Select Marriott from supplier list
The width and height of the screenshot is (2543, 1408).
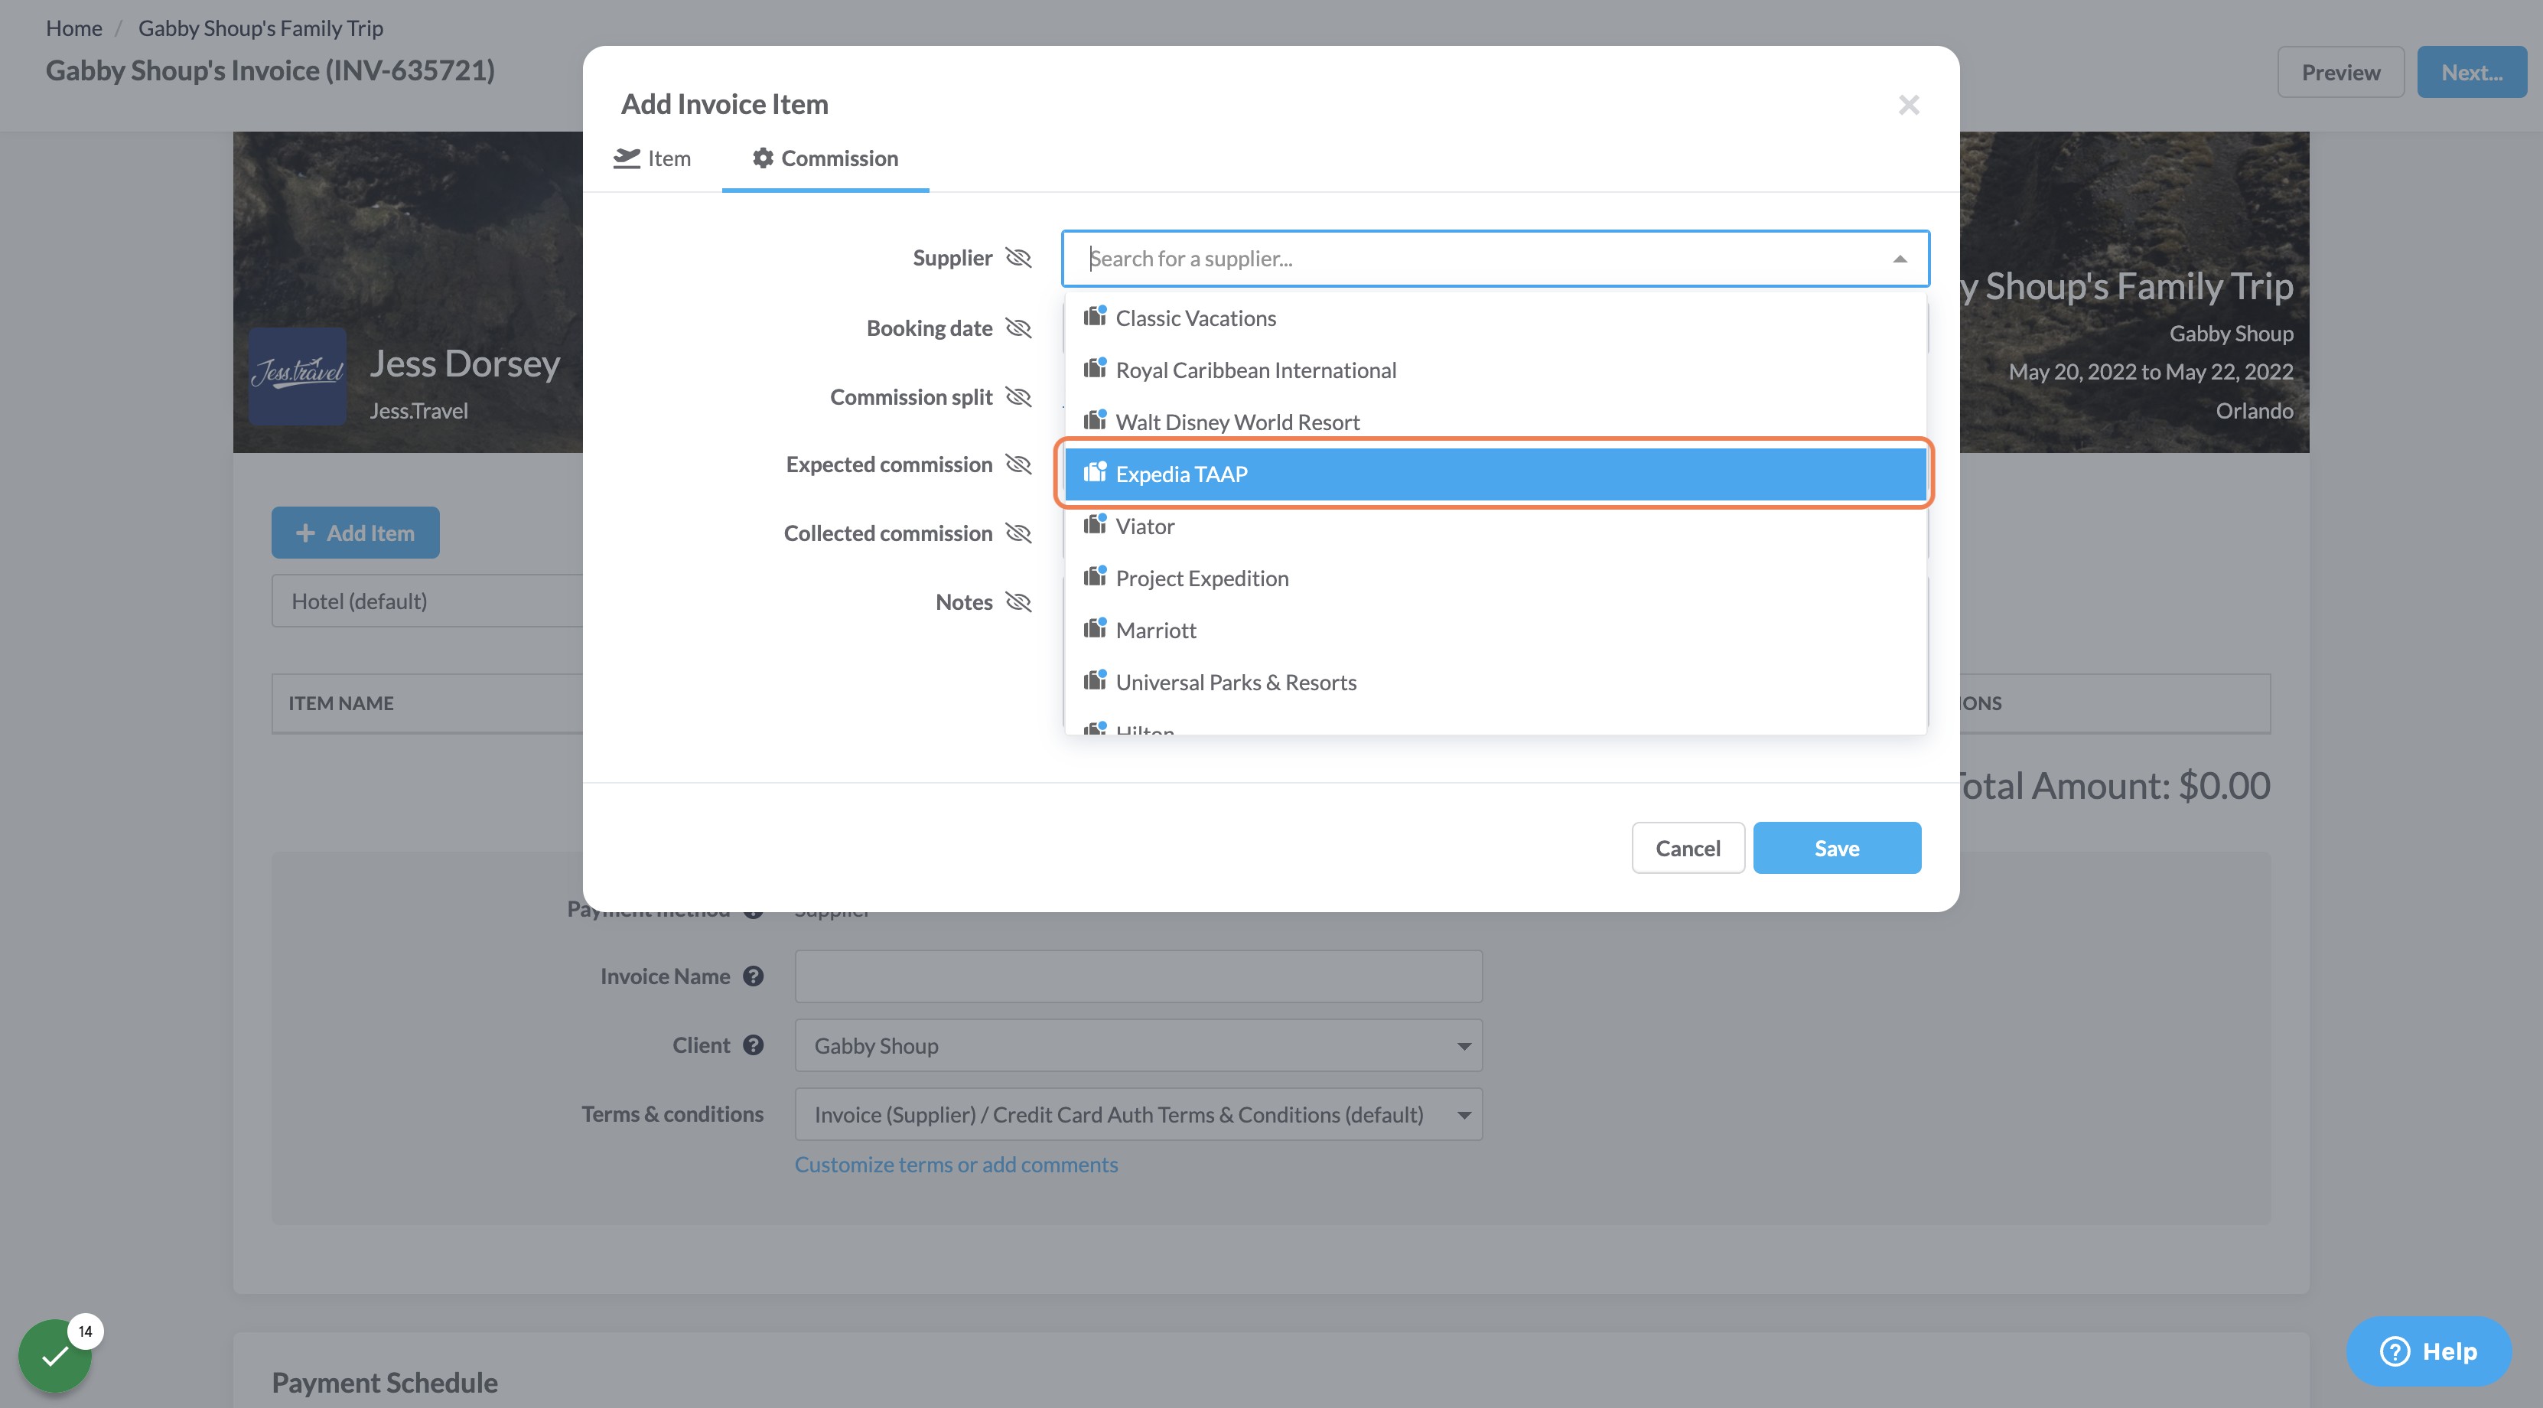[1496, 630]
